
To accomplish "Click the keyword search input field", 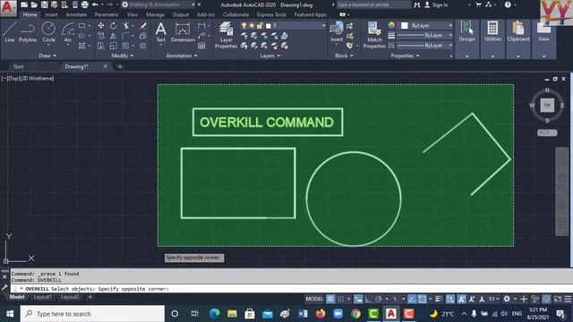I will pos(373,4).
